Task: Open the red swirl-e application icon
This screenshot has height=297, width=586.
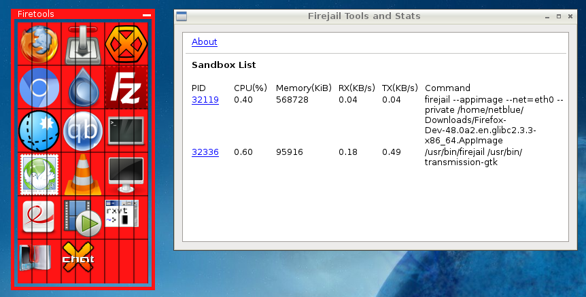Action: (39, 217)
